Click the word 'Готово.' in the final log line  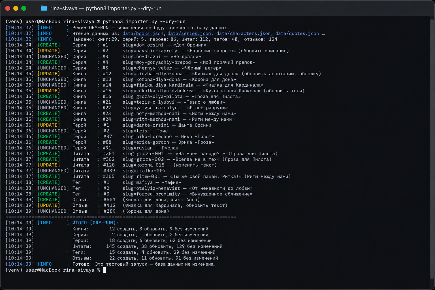(82, 264)
